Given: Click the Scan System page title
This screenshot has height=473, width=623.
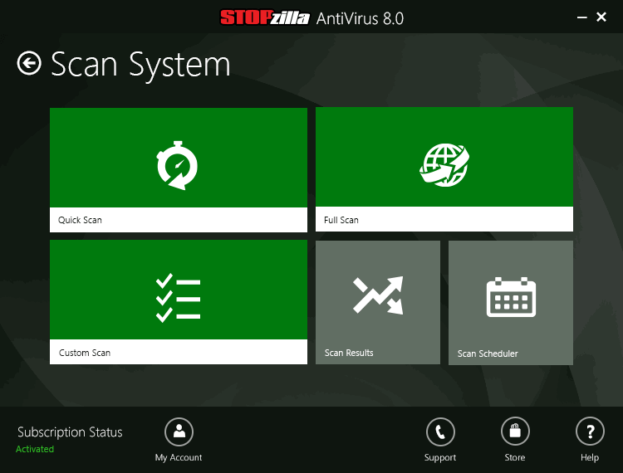Looking at the screenshot, I should pyautogui.click(x=140, y=65).
